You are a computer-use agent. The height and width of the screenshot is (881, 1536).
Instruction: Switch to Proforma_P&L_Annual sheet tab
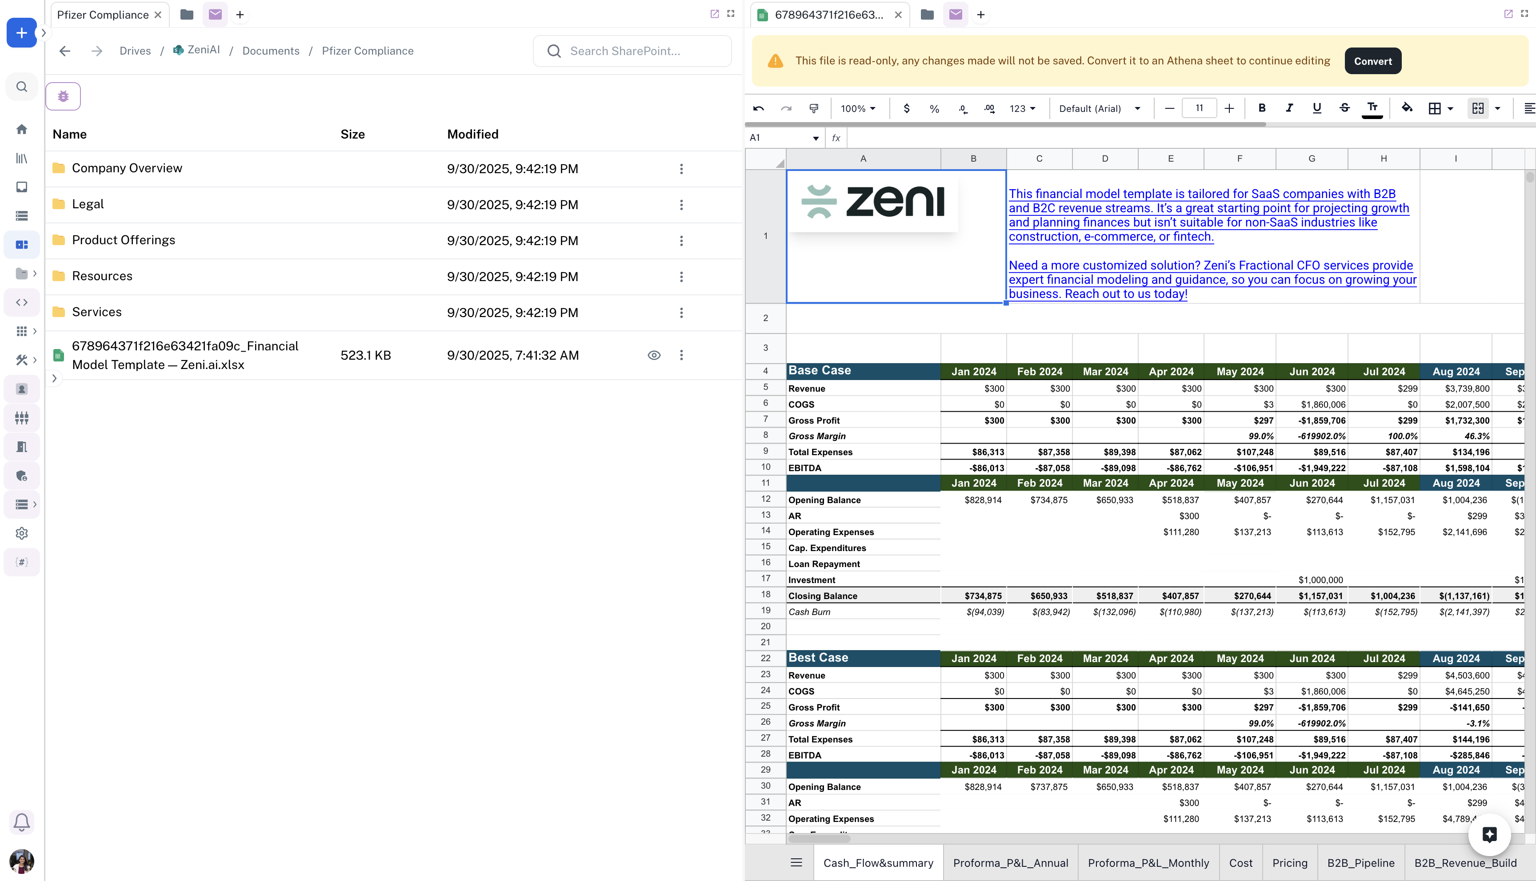1011,863
